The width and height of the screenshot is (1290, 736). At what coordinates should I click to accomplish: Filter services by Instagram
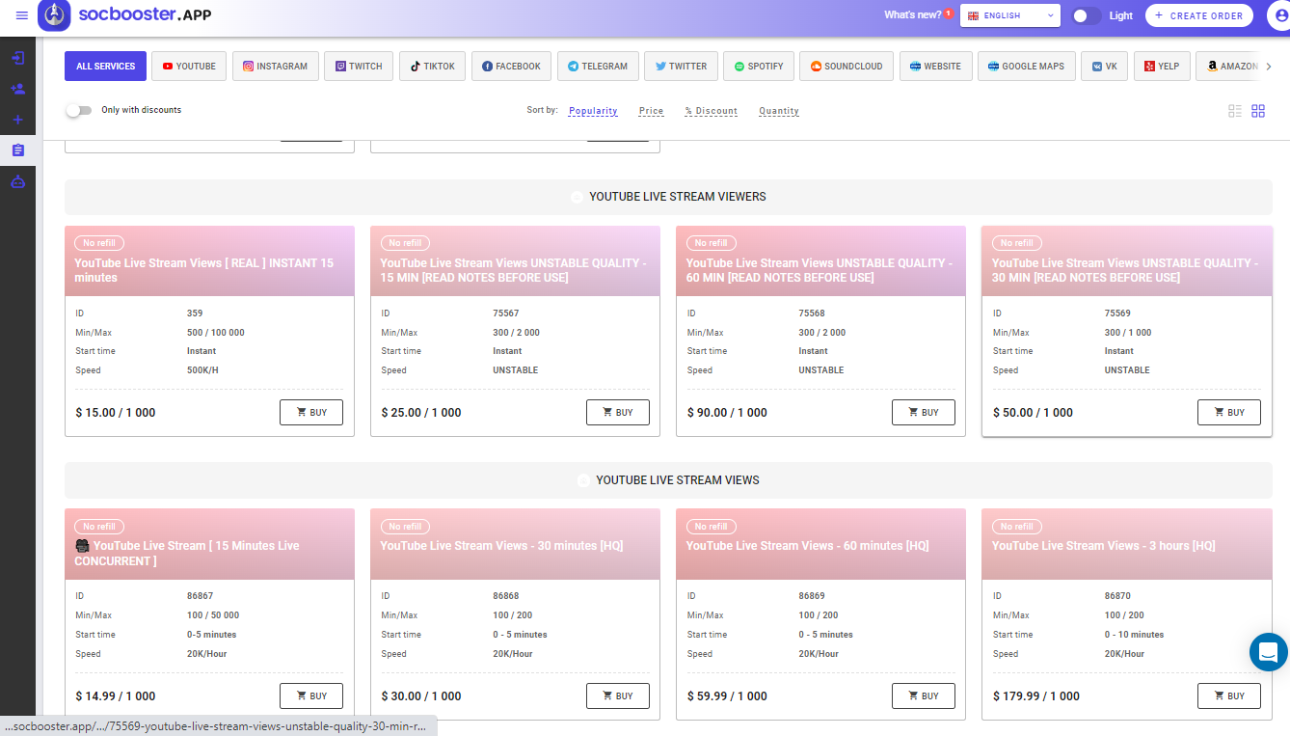point(276,67)
